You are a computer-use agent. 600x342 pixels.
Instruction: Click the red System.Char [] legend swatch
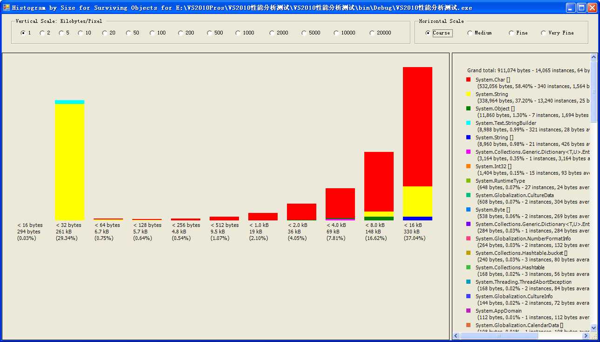(x=468, y=80)
